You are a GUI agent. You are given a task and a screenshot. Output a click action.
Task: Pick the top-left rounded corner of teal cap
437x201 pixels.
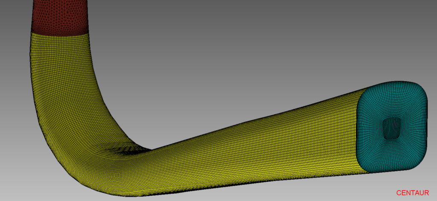coord(367,89)
